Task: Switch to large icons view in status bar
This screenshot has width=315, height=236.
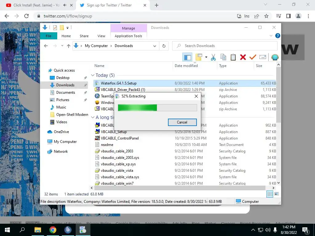Action: click(x=277, y=194)
